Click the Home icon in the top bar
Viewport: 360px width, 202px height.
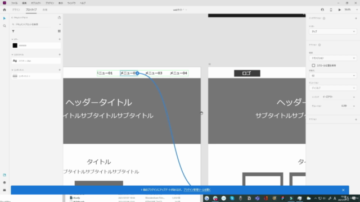4,10
